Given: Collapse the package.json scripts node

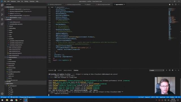Looking at the screenshot, I should [13, 86].
